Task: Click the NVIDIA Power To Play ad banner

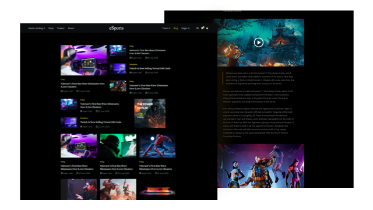Action: tap(150, 113)
